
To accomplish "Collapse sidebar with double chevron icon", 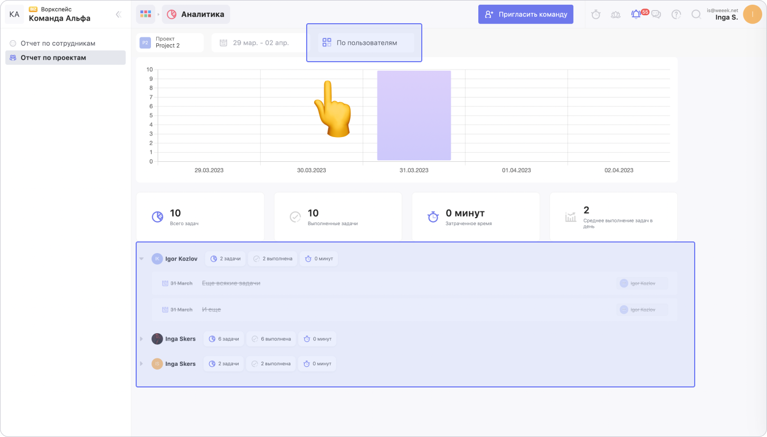I will 119,15.
